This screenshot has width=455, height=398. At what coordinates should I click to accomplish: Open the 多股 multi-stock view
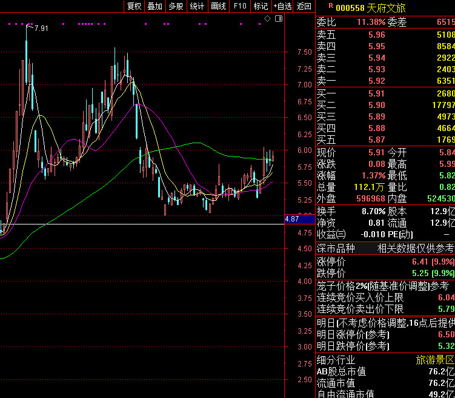click(x=176, y=6)
